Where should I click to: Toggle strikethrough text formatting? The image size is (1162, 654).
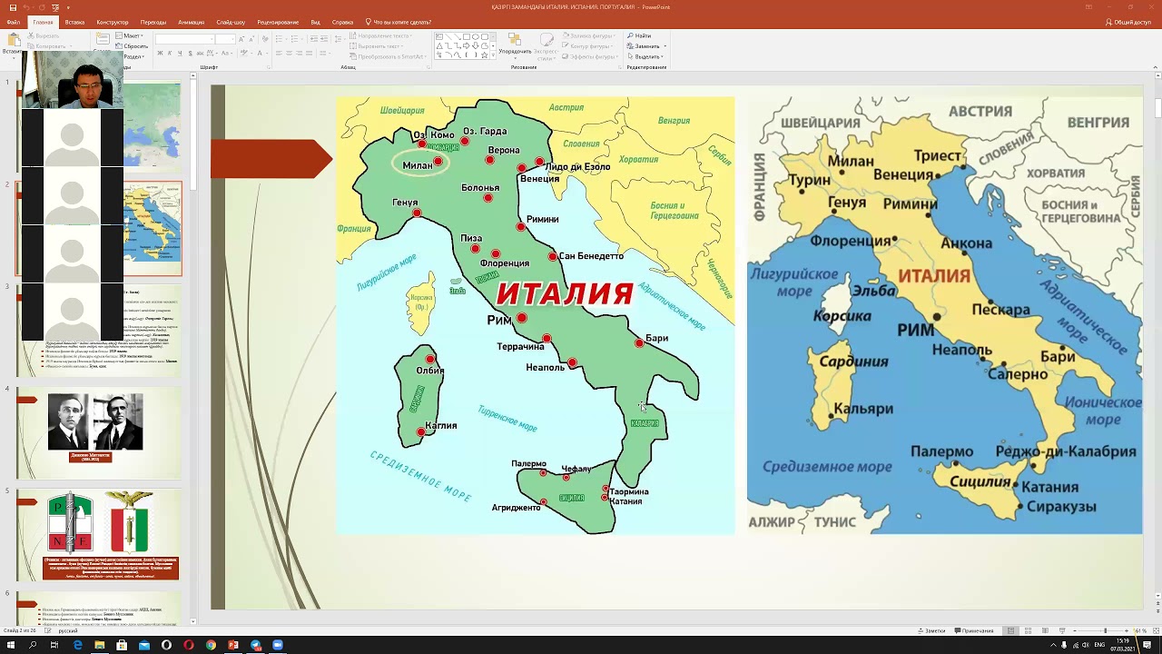pos(200,54)
